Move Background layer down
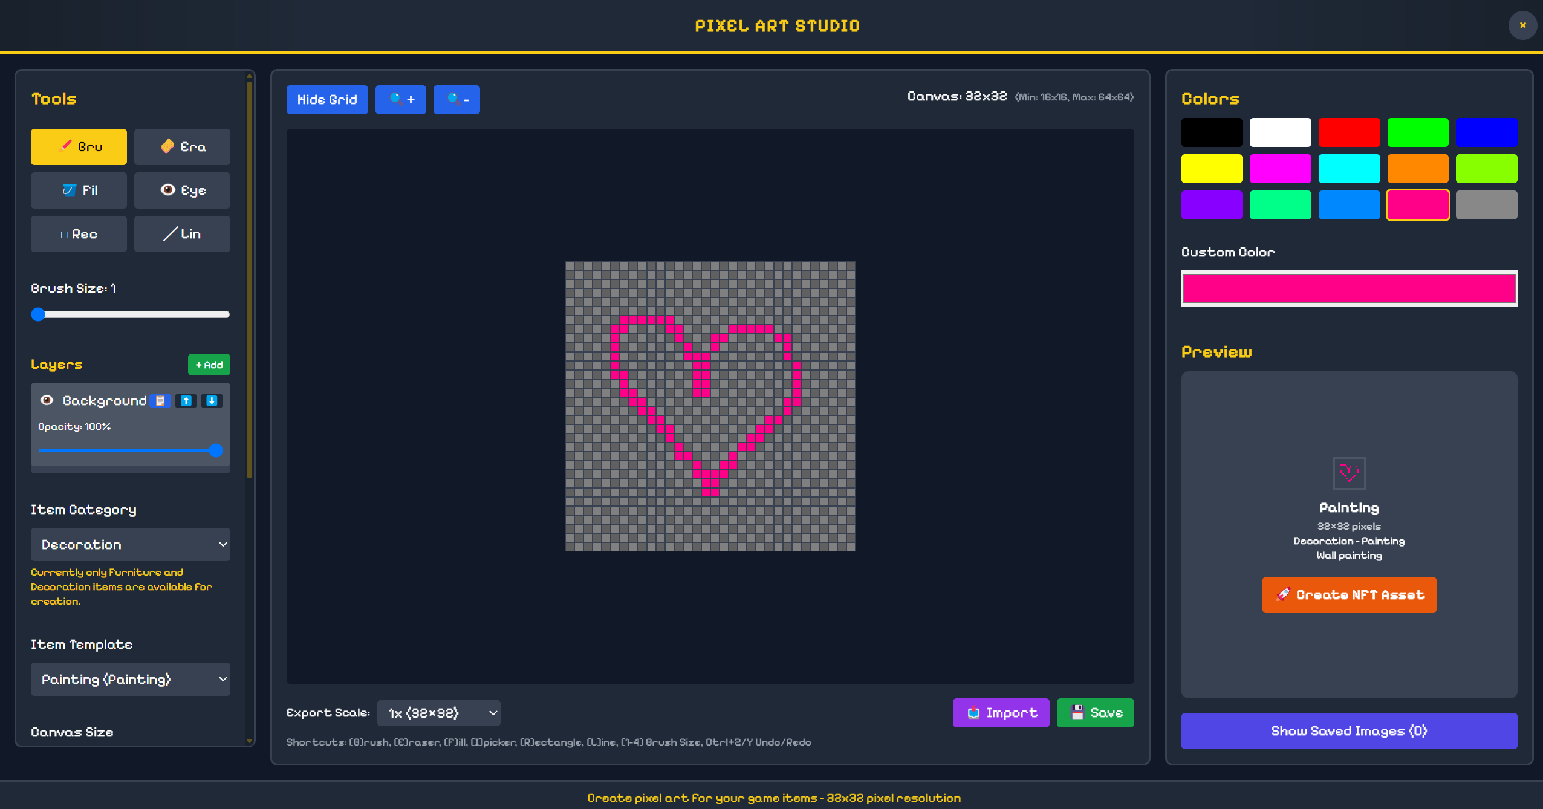Image resolution: width=1543 pixels, height=809 pixels. (212, 401)
